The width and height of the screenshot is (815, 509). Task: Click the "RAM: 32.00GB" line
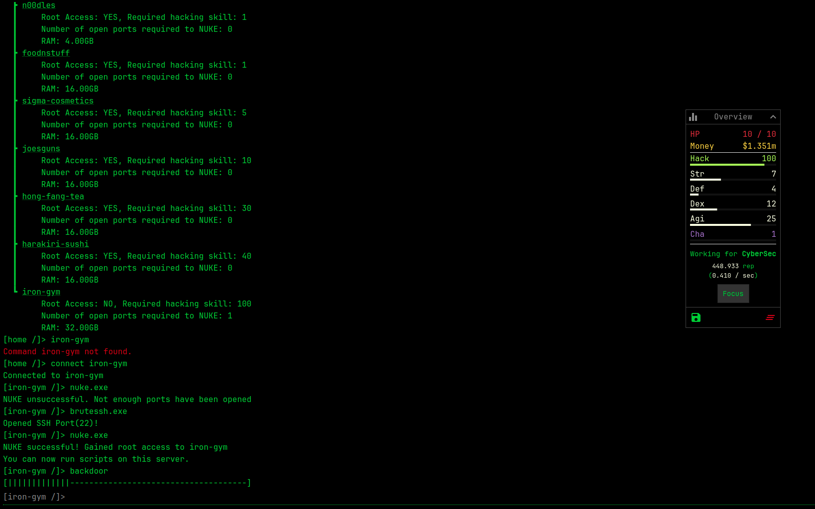click(x=70, y=328)
